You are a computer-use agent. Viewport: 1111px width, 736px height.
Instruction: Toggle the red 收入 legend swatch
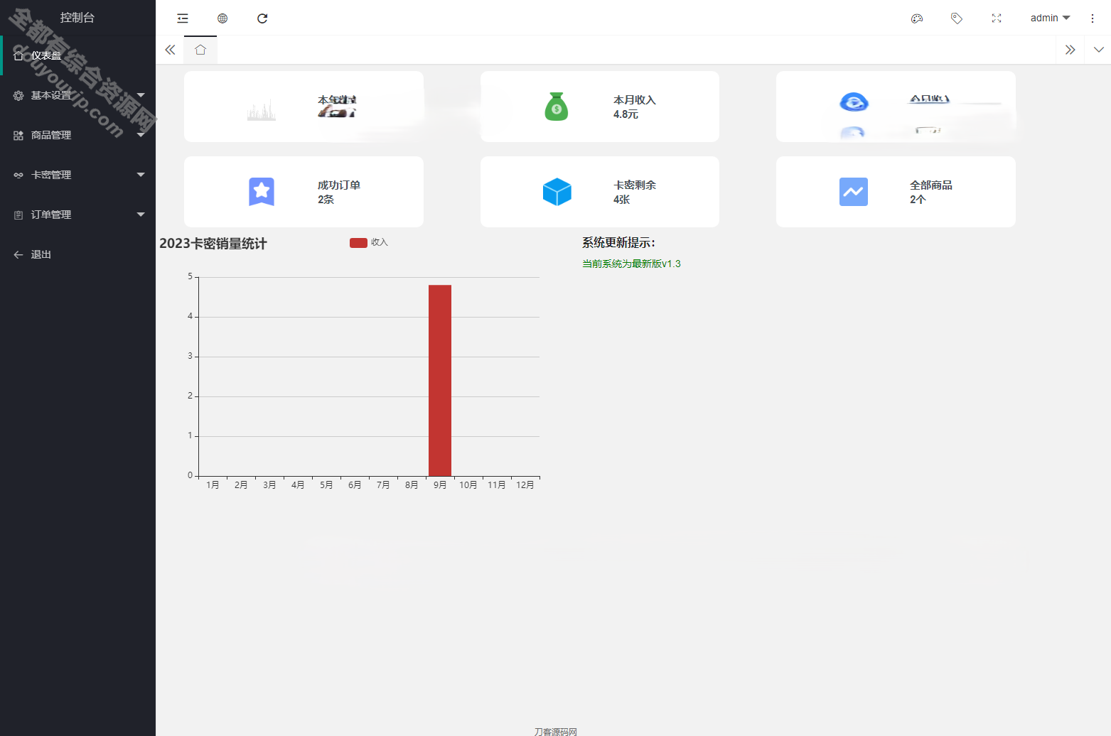coord(358,243)
